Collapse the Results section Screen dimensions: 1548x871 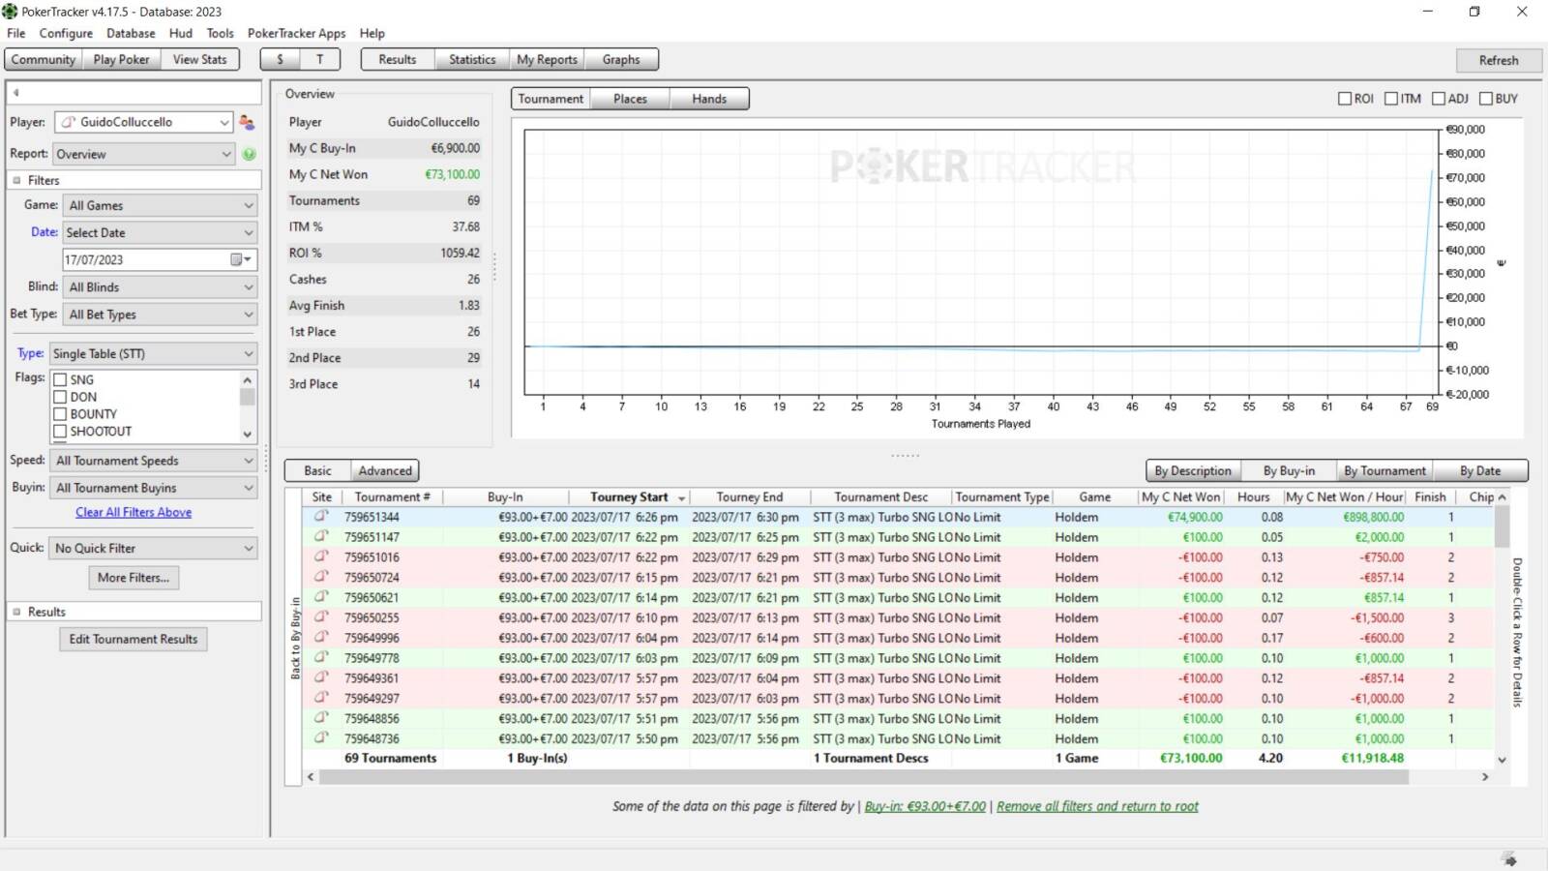(16, 612)
